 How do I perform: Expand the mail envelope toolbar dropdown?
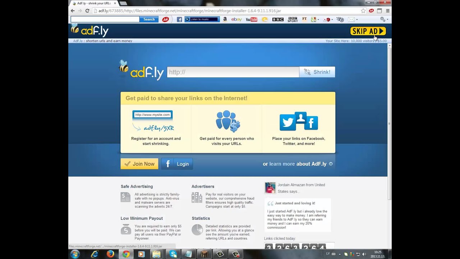[x=356, y=19]
